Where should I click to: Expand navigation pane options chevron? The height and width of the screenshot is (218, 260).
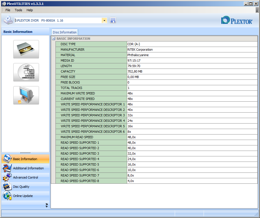pyautogui.click(x=47, y=205)
